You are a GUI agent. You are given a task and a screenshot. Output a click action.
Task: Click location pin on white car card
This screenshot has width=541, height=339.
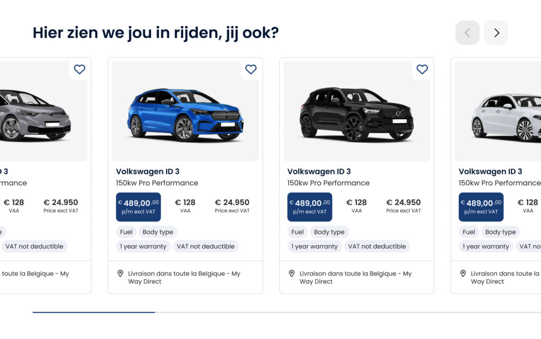[463, 273]
